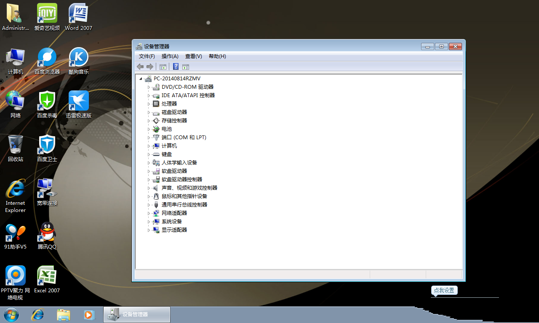Collapse the PC-20140814RZMV root node
Viewport: 539px width, 323px height.
point(141,79)
